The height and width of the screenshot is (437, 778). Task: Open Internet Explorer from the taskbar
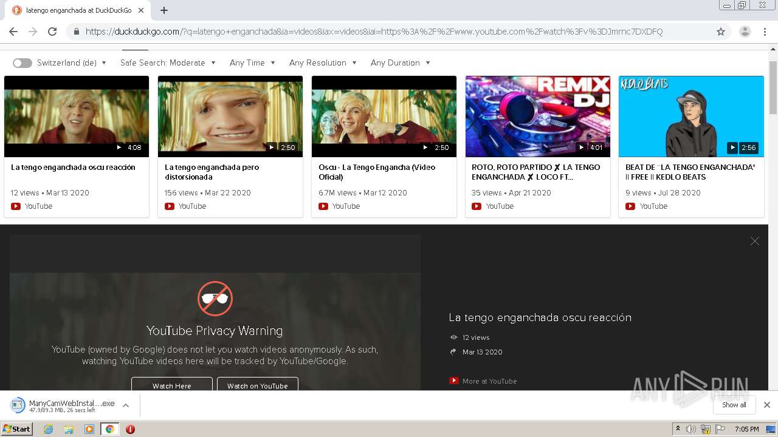49,429
